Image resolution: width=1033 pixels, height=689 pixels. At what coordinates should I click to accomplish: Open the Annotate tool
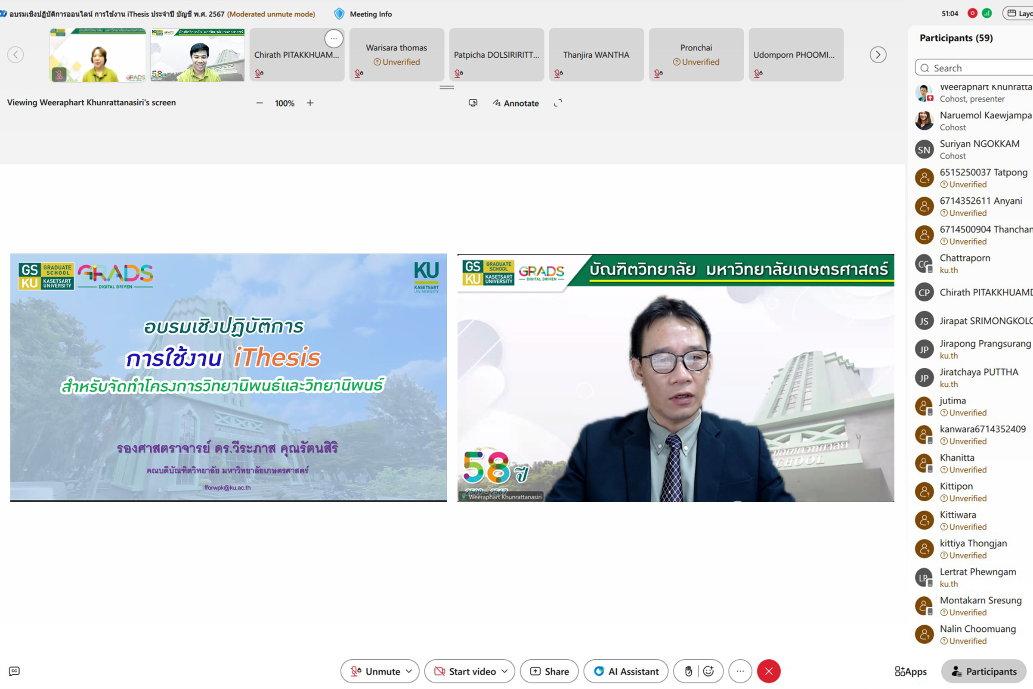tap(516, 103)
